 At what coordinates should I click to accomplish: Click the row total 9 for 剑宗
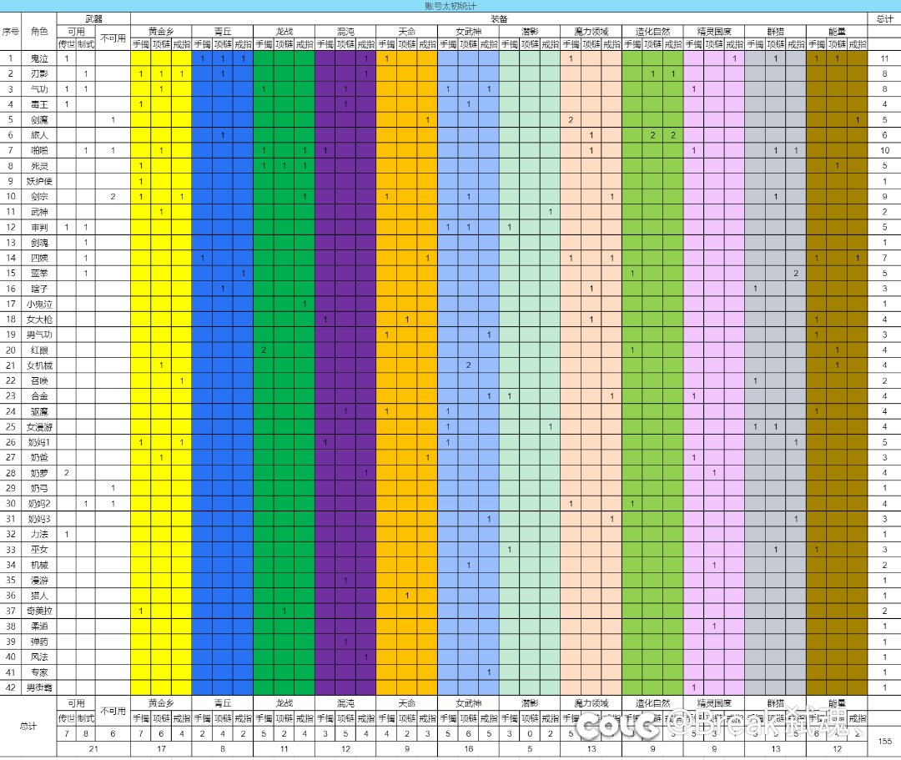pos(884,196)
